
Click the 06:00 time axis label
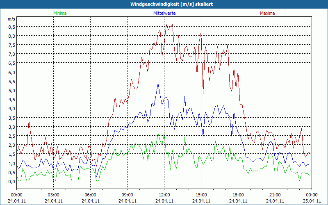(90, 195)
